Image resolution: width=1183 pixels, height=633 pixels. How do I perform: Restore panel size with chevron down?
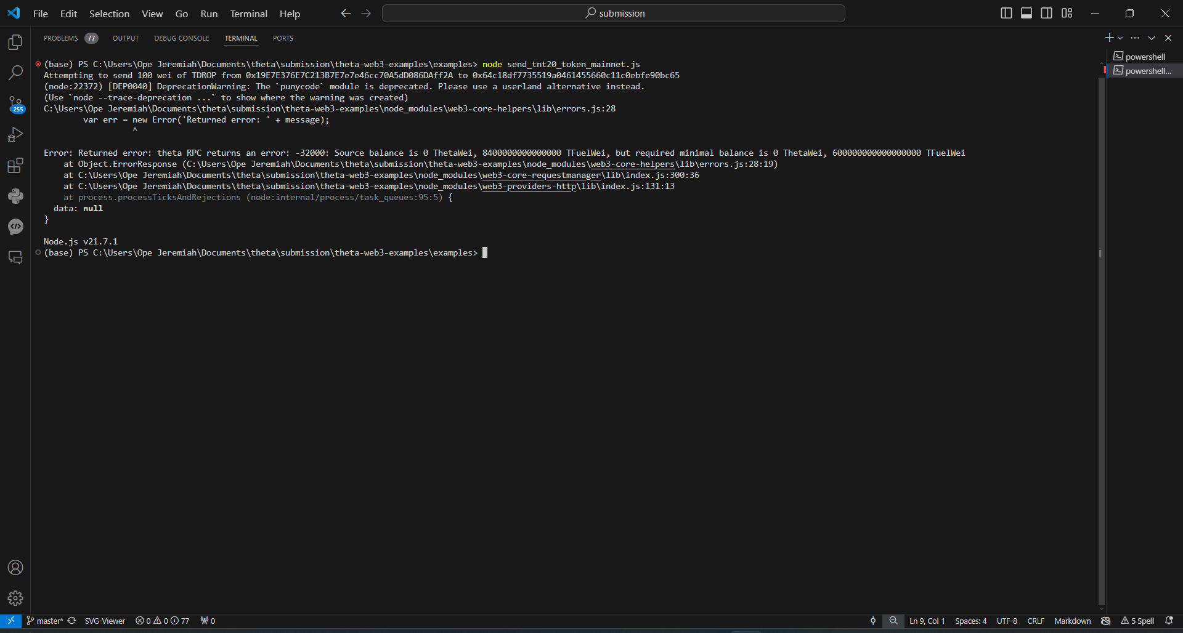click(1152, 38)
